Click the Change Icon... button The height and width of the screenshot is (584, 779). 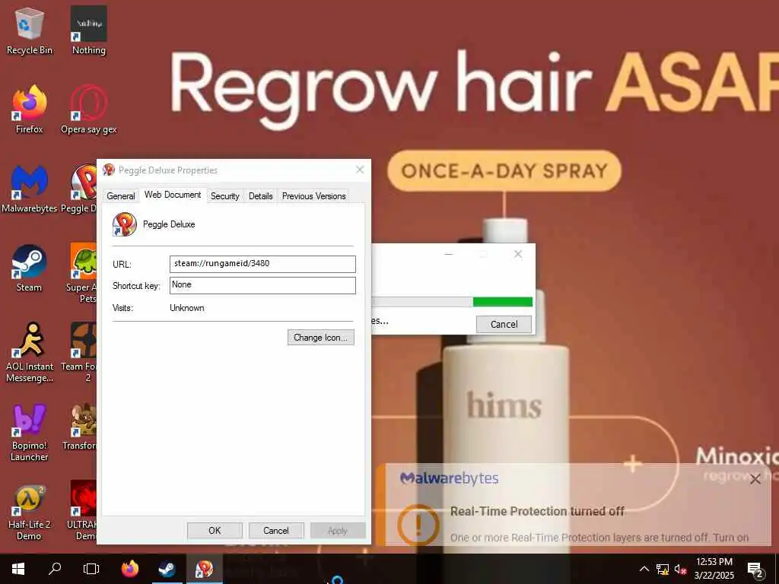[320, 337]
